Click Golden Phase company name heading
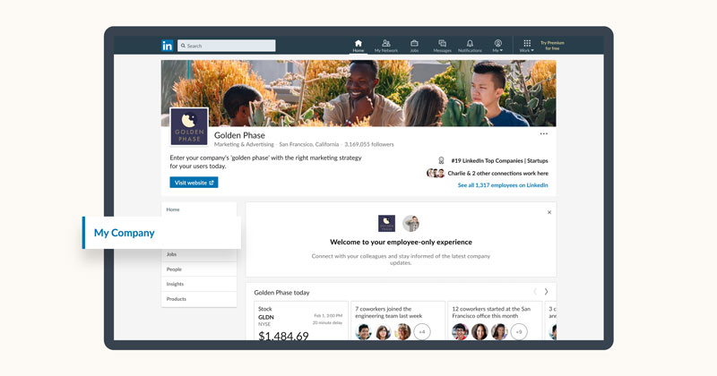Screen dimensions: 717x376 [x=239, y=135]
